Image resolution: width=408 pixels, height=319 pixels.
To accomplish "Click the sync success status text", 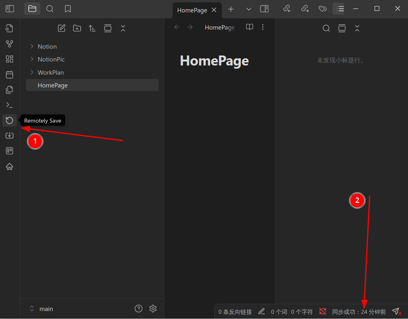I will click(359, 312).
